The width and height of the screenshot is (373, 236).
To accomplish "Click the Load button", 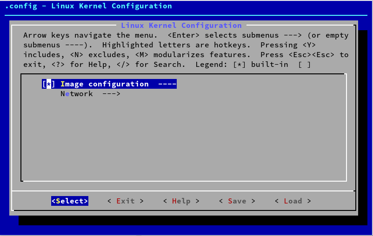I will [x=293, y=201].
